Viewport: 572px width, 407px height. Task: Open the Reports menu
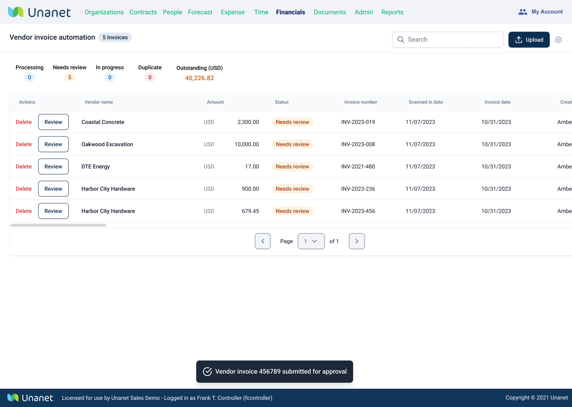pos(392,12)
